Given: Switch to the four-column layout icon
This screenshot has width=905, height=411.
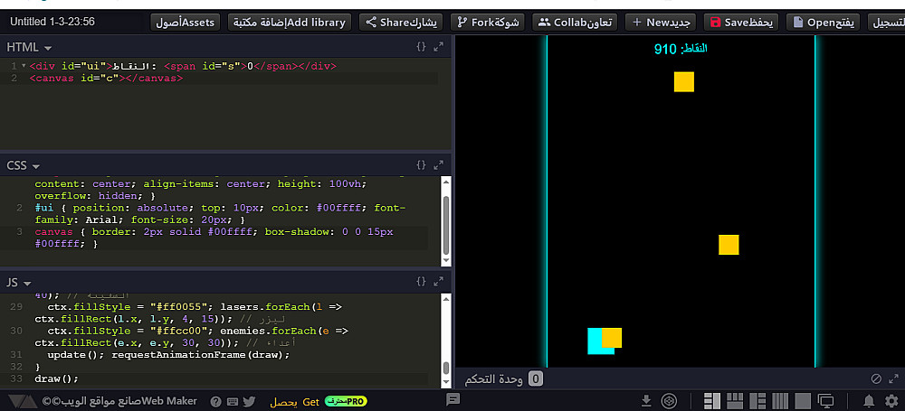Looking at the screenshot, I should pos(780,401).
